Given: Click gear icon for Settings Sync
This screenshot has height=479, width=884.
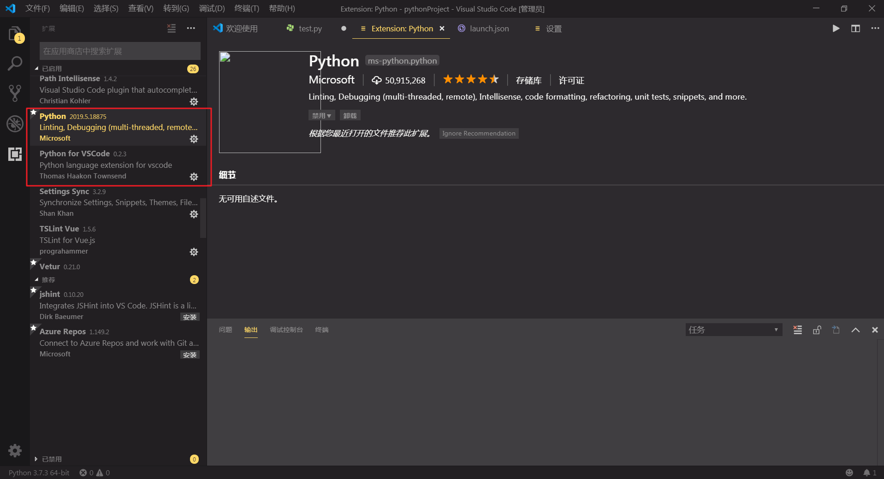Looking at the screenshot, I should tap(194, 214).
